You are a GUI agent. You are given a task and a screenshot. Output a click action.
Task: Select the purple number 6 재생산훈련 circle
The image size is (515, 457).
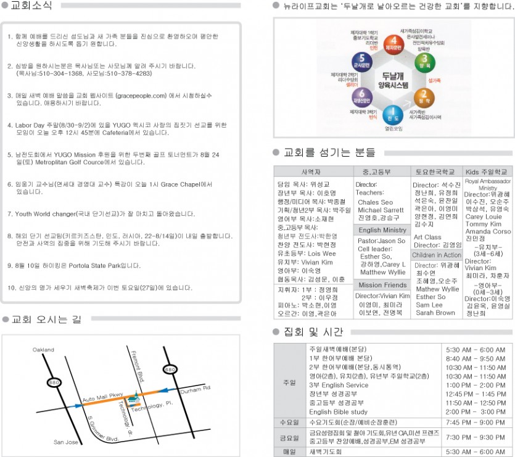click(x=361, y=97)
